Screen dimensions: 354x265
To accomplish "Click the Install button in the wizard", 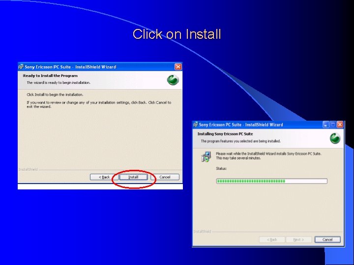I will [133, 177].
